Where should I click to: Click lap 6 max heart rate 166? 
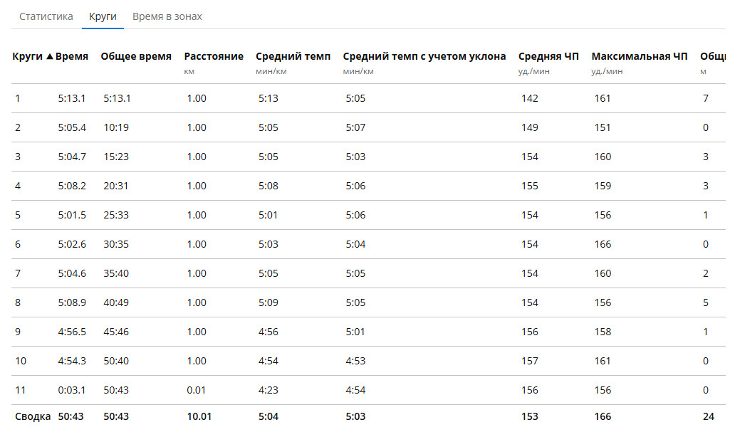coord(603,244)
